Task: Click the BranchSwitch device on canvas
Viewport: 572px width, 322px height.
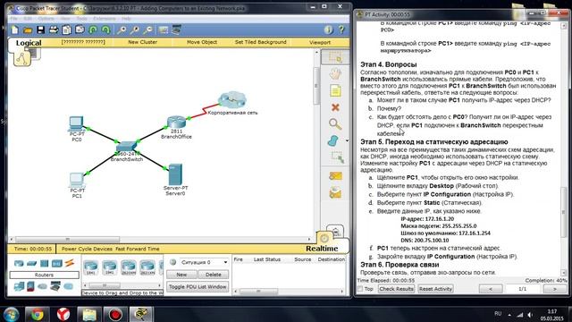Action: tap(126, 147)
